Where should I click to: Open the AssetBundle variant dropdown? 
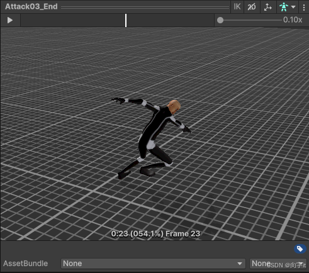pos(278,264)
